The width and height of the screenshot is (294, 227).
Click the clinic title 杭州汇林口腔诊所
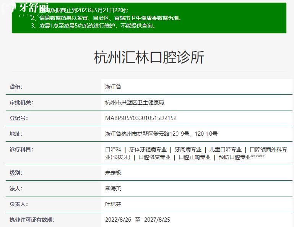pos(149,57)
